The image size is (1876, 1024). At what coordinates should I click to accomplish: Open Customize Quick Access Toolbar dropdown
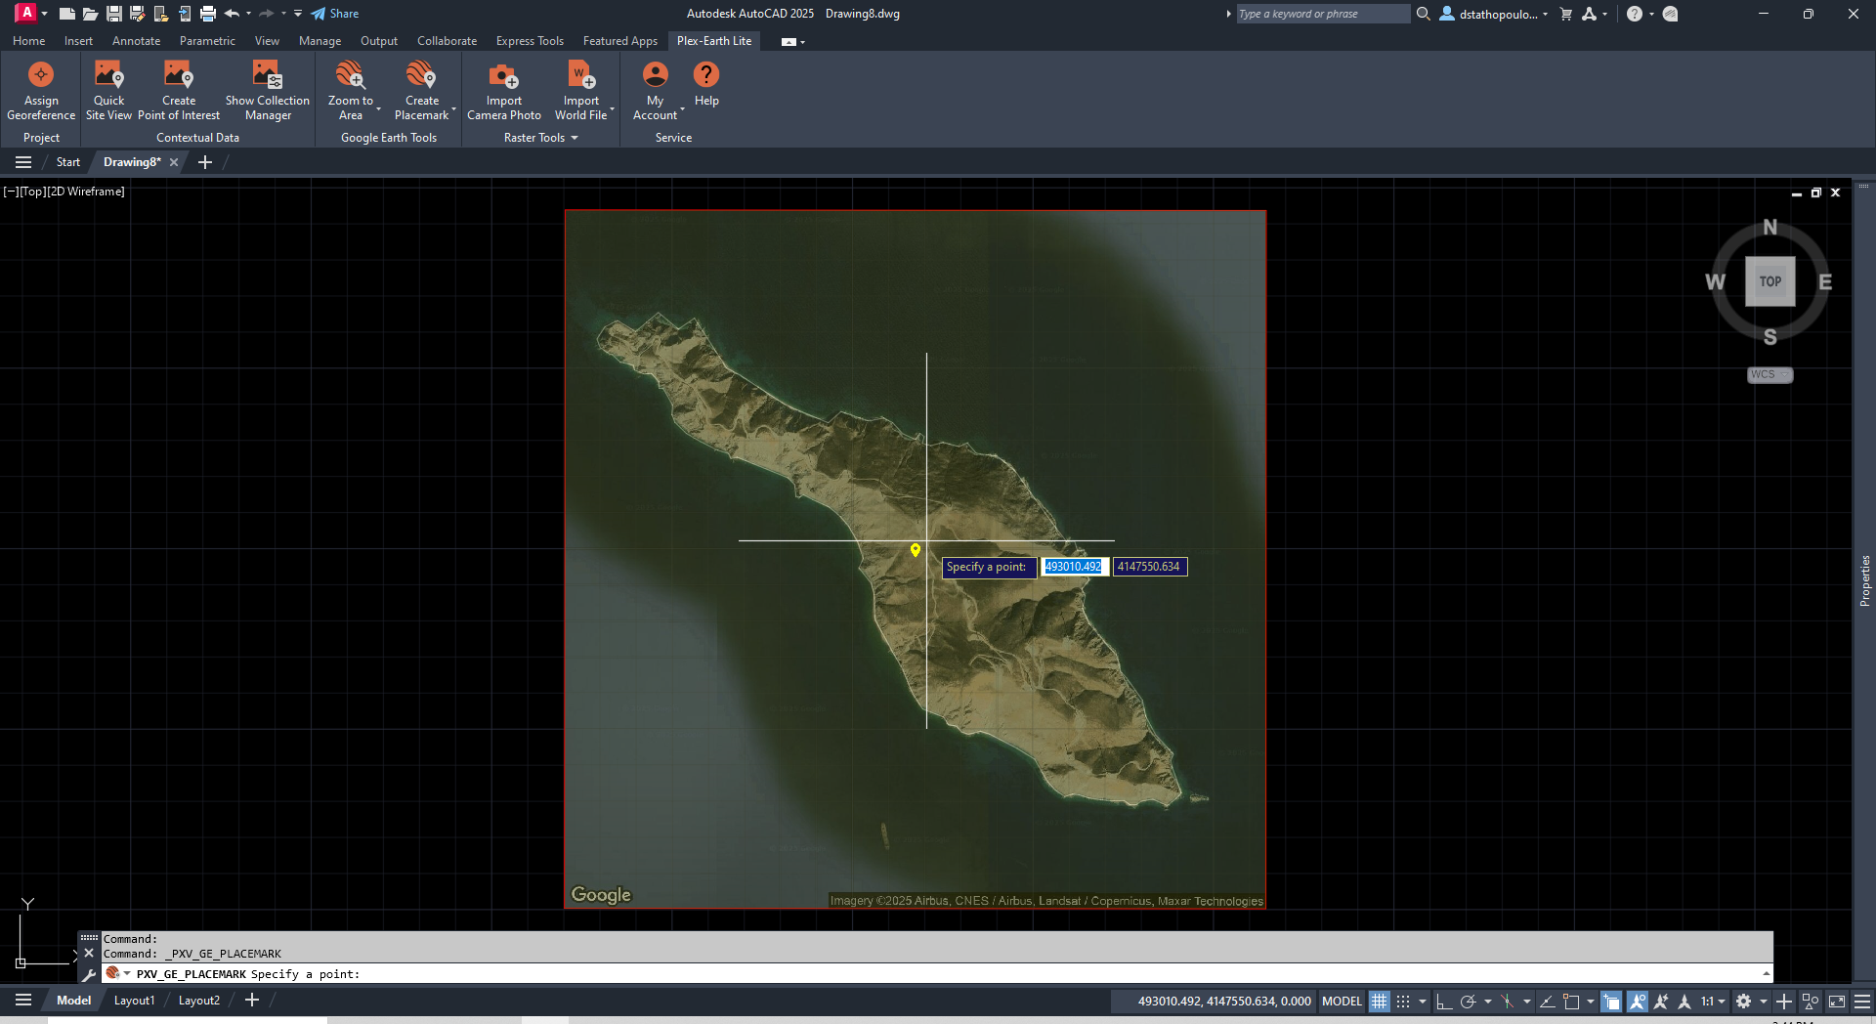pyautogui.click(x=298, y=14)
